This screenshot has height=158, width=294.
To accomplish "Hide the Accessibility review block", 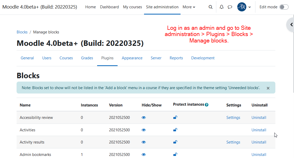I will coord(144,118).
